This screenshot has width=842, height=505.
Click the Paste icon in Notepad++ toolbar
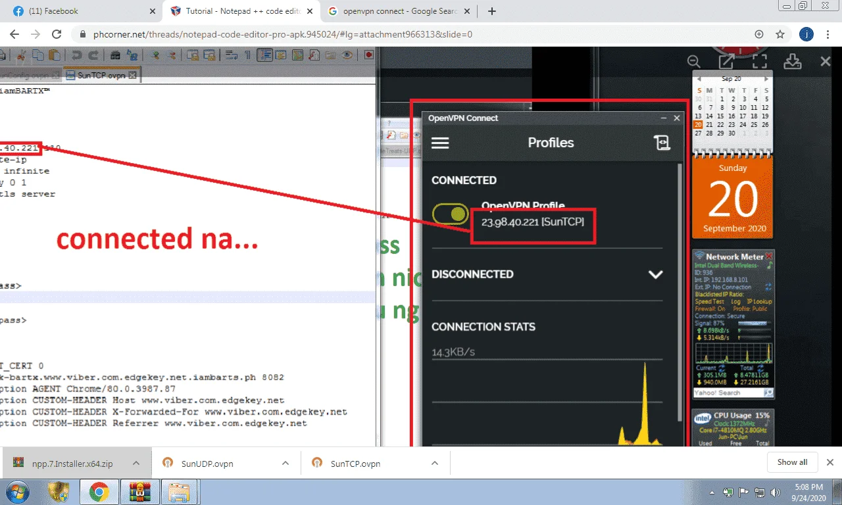(x=54, y=55)
